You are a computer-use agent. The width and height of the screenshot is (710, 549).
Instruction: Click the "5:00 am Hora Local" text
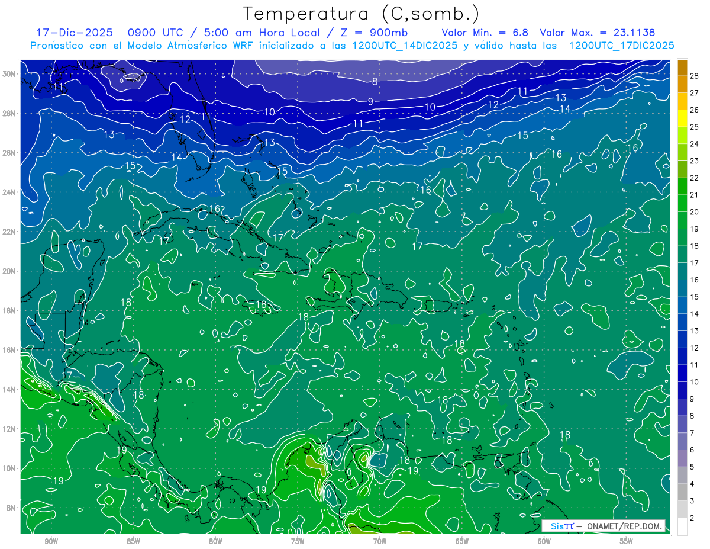point(263,33)
